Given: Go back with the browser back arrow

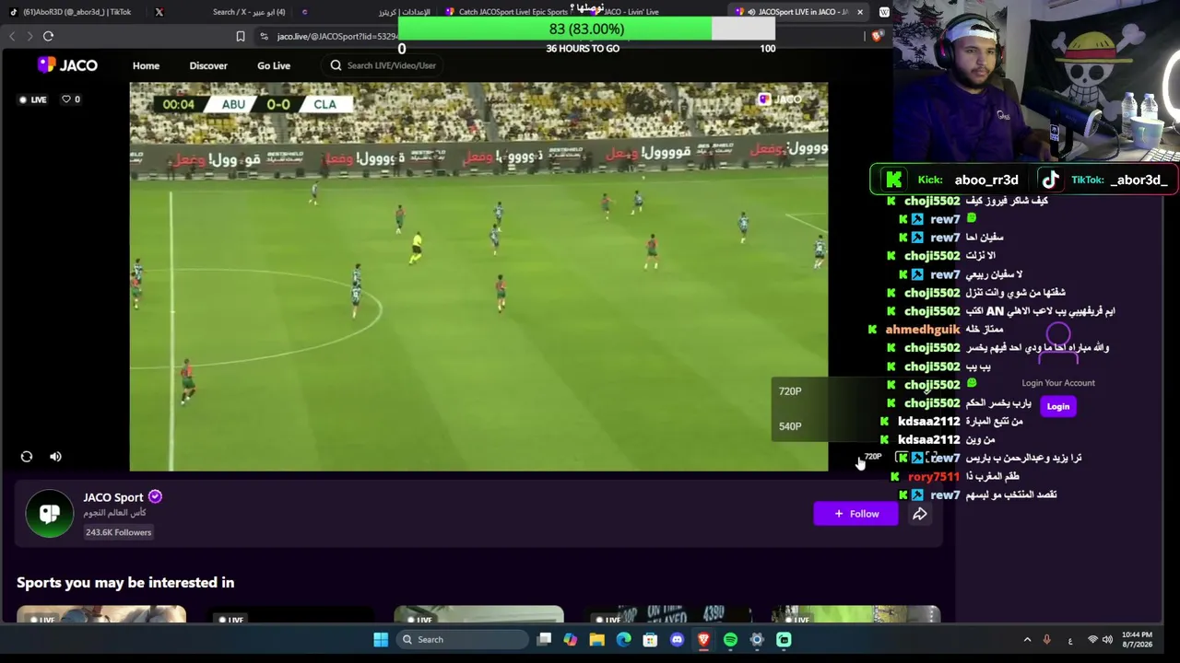Looking at the screenshot, I should click(12, 36).
